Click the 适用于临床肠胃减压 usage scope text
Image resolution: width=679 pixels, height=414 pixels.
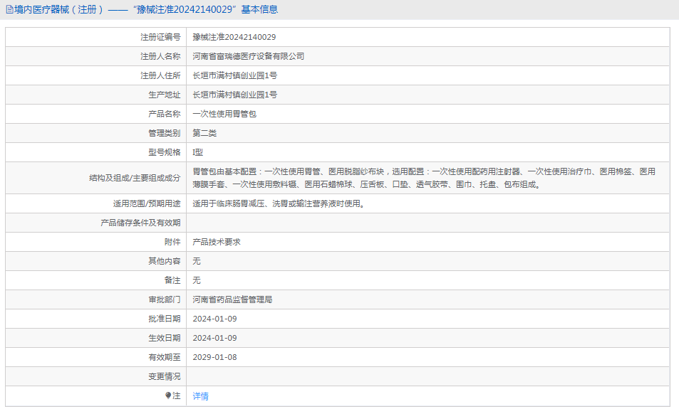(x=280, y=203)
